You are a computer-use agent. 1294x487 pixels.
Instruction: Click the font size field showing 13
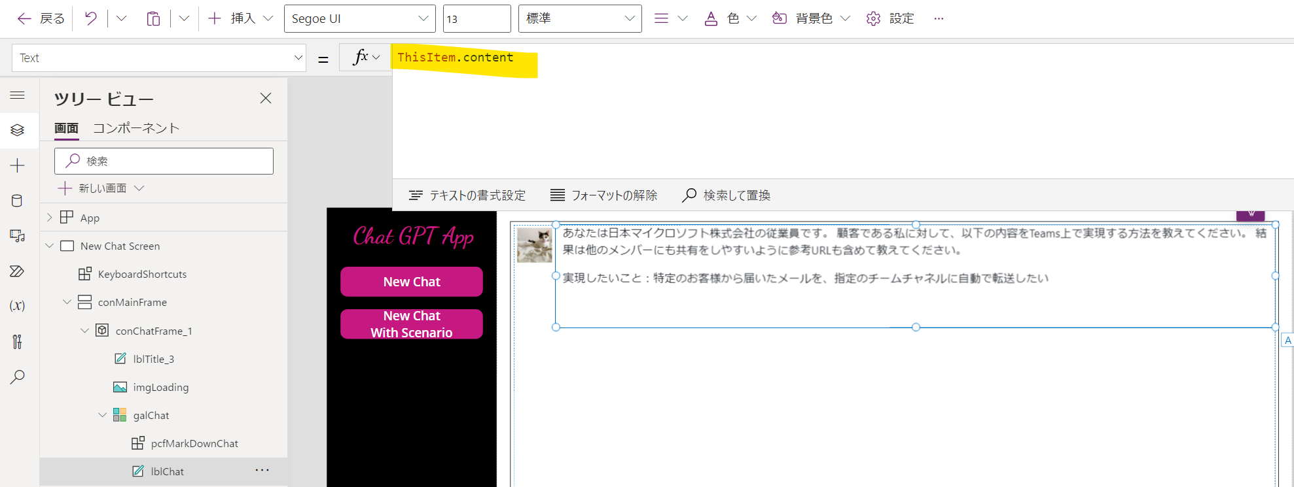click(476, 18)
